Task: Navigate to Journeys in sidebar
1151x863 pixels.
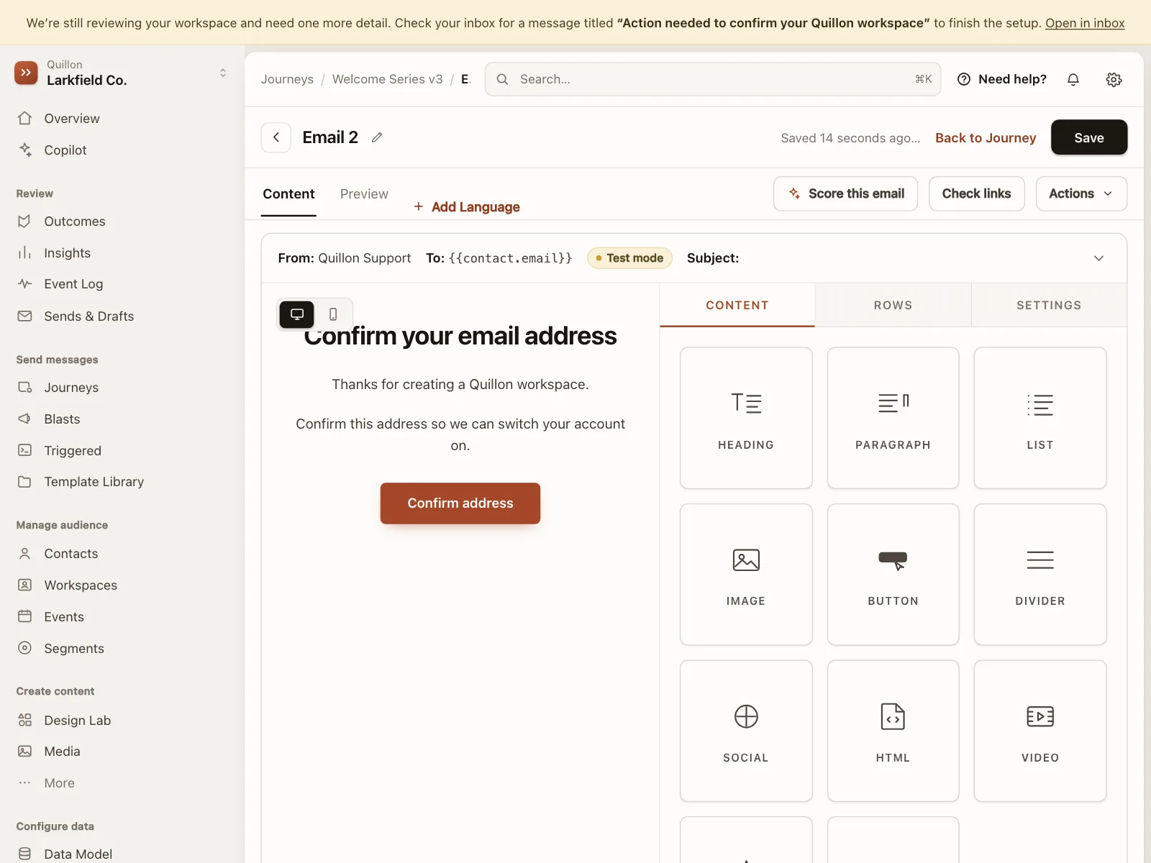Action: (x=71, y=388)
